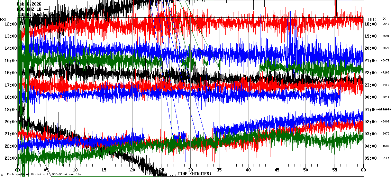Click the TIME (MINUTES) axis title
Viewport: 391px width, 179px height.
tap(194, 174)
